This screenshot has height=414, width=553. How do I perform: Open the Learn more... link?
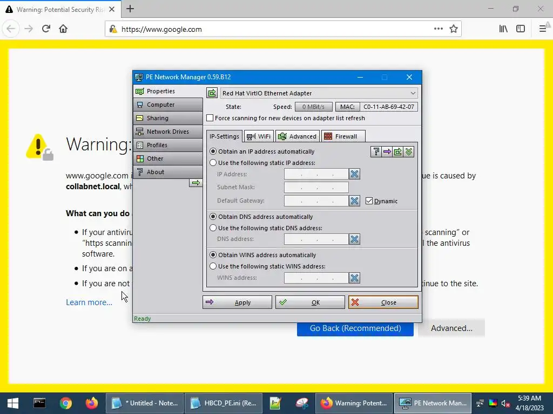(x=89, y=302)
